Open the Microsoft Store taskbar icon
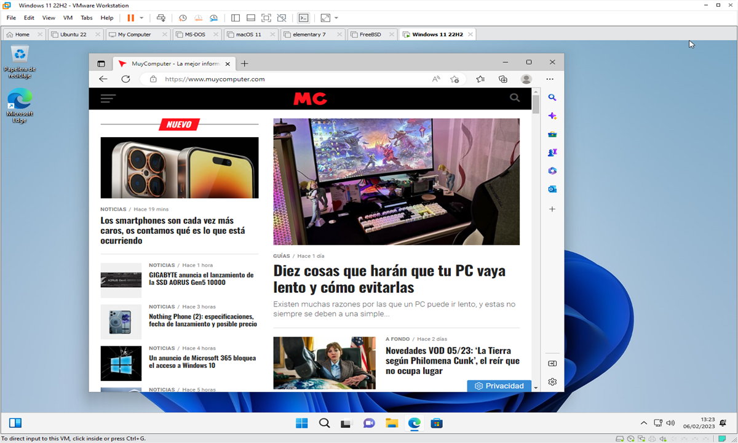This screenshot has width=738, height=443. pos(437,423)
